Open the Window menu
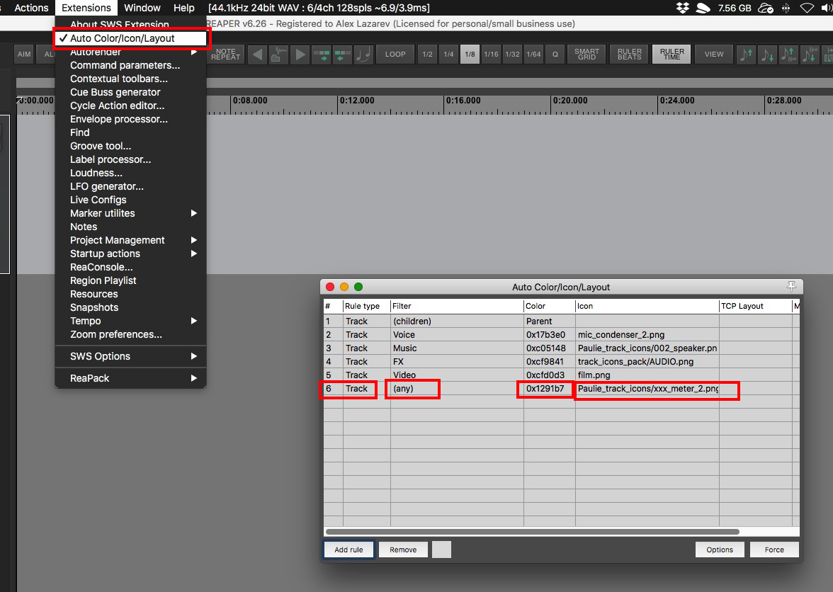Screen dimensions: 833x592 point(142,8)
